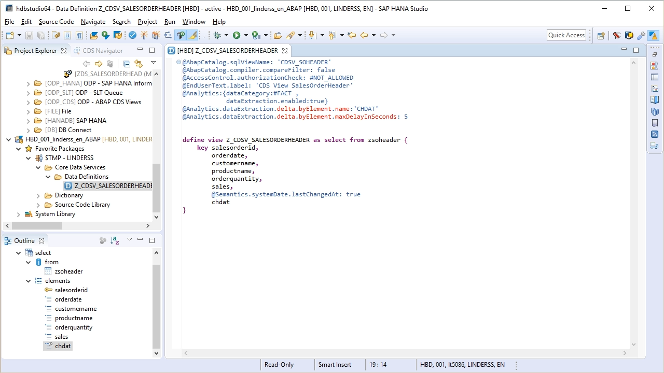Collapse the code fold at @AbapCatalog
This screenshot has height=373, width=664.
tap(178, 62)
